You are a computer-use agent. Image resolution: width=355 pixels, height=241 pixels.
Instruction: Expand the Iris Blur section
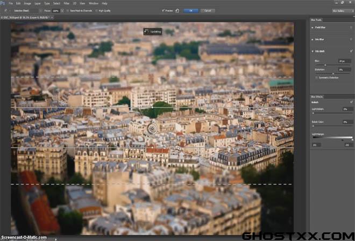[x=313, y=39]
